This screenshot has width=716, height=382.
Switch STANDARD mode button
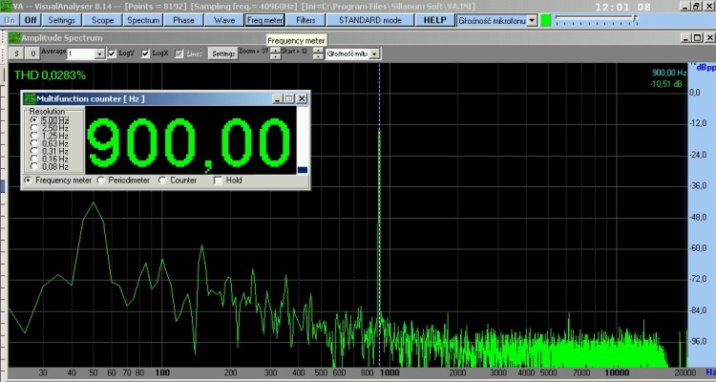coord(370,20)
